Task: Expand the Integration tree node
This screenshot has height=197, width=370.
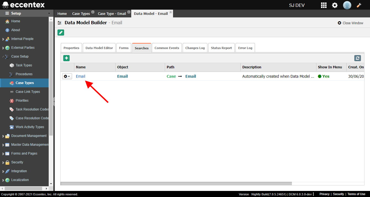Action: [3, 171]
